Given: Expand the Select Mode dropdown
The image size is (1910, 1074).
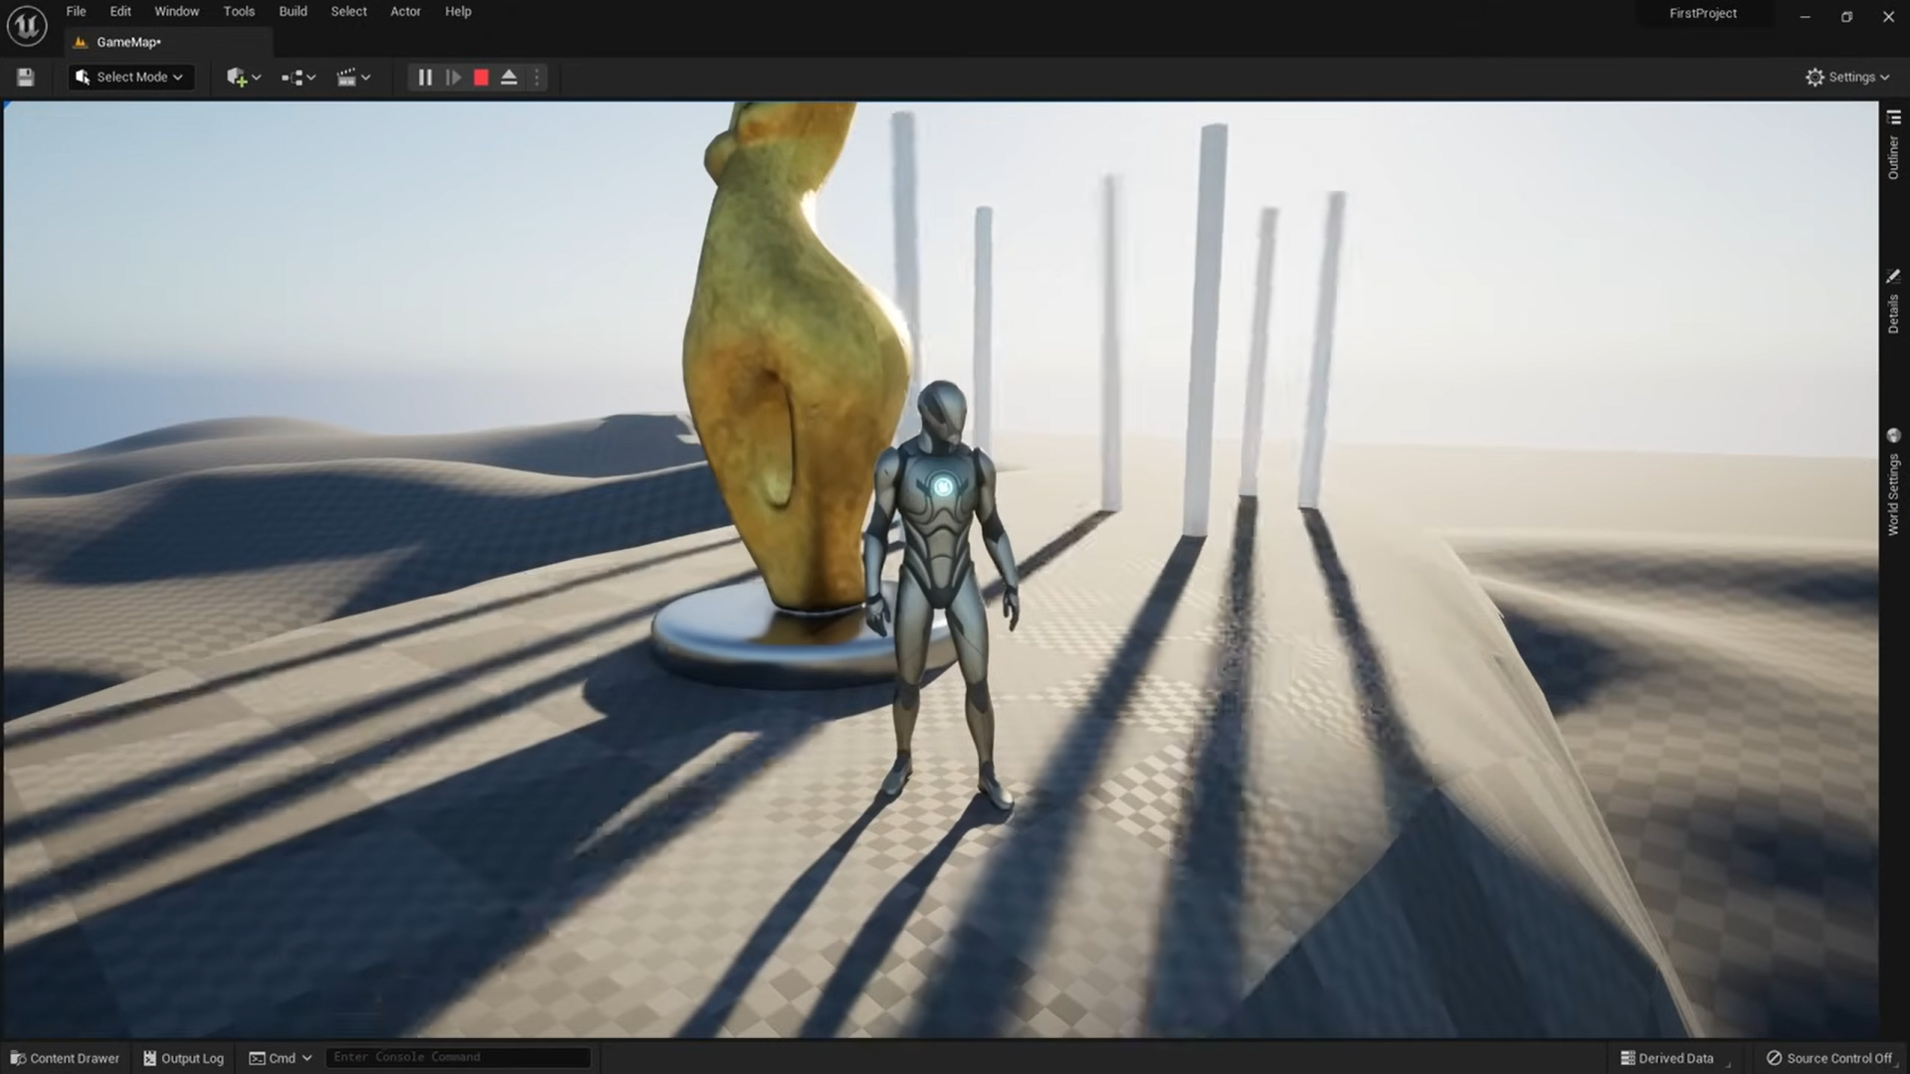Looking at the screenshot, I should 130,77.
